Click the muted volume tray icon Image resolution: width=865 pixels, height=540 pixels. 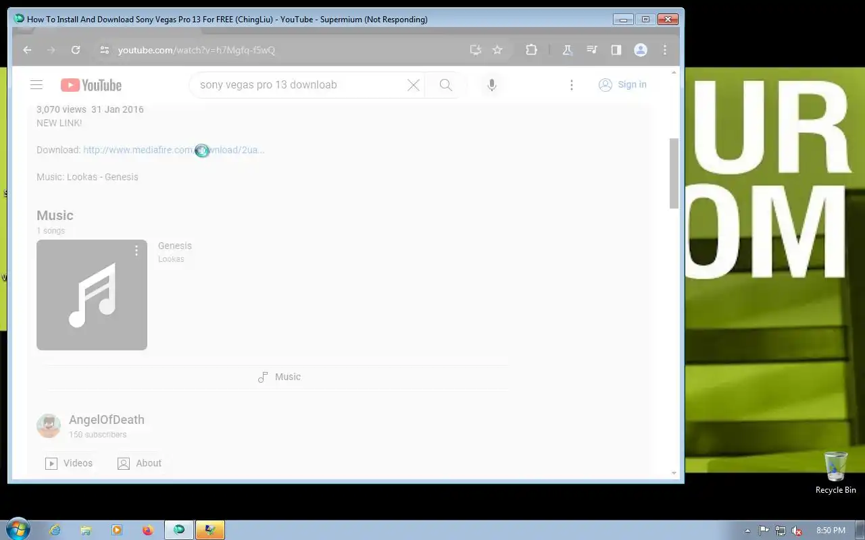(x=797, y=531)
